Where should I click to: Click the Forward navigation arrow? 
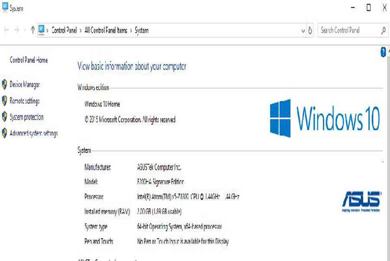17,30
